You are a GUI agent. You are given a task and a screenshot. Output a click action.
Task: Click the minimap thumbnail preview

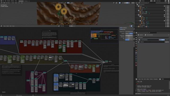(x=104, y=35)
